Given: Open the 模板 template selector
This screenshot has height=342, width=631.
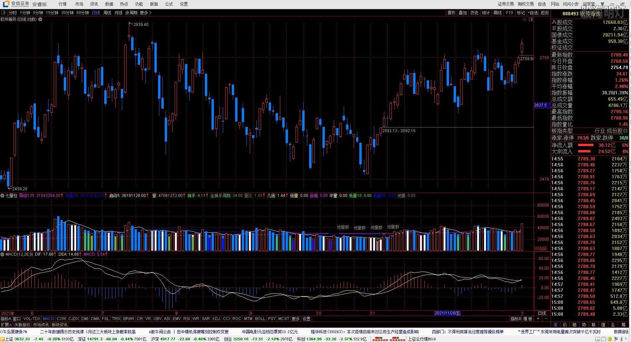Looking at the screenshot, I should coord(528,319).
